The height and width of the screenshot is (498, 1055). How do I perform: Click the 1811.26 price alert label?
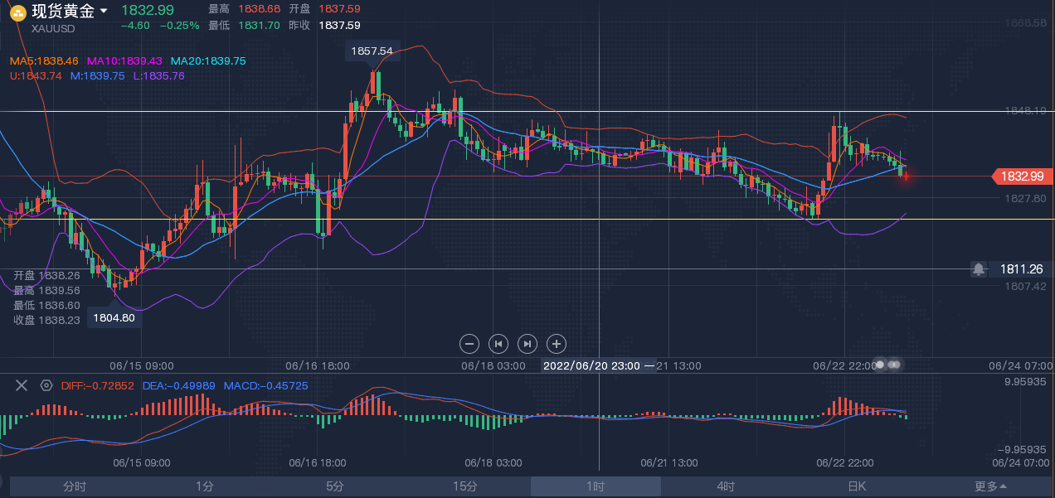(x=1021, y=269)
